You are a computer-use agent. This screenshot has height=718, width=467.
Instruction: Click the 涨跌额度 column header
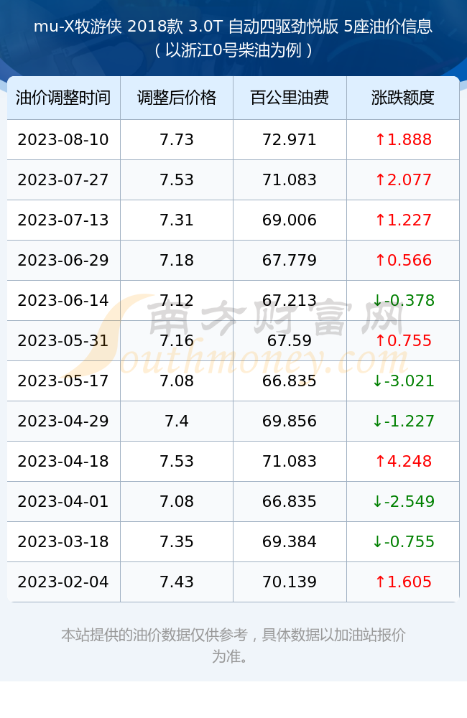[403, 98]
